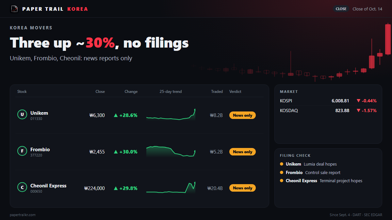The image size is (392, 220).
Task: Click the ₩20.4B traded value
Action: [x=215, y=188]
